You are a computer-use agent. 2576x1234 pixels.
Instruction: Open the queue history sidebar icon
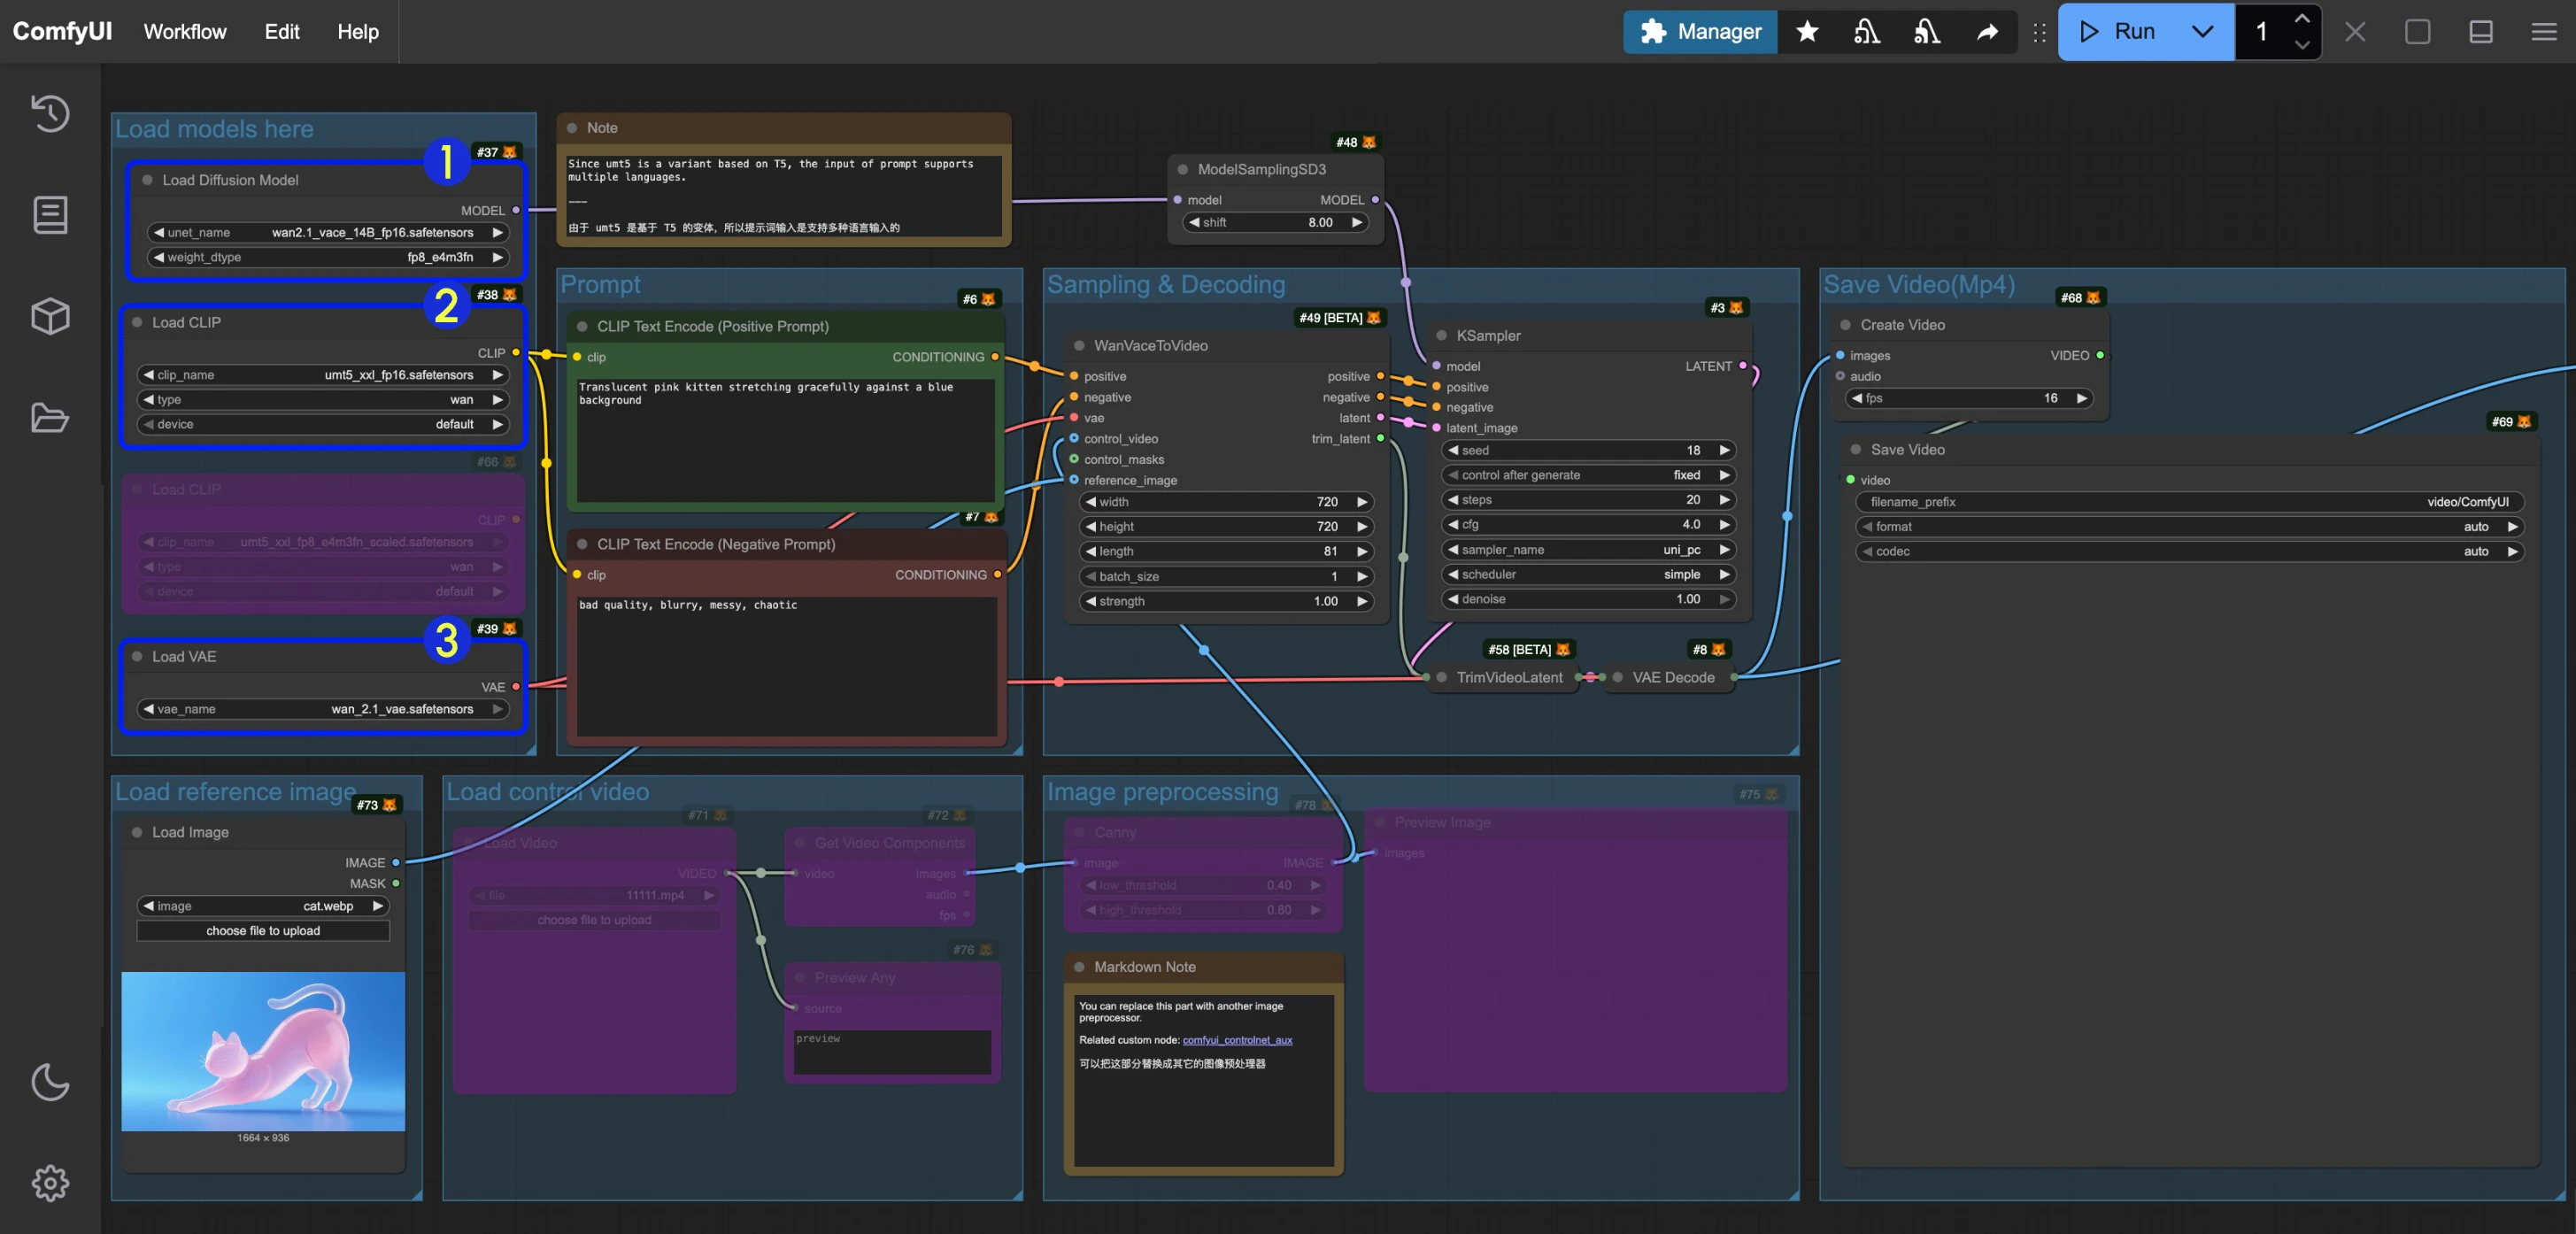click(50, 113)
